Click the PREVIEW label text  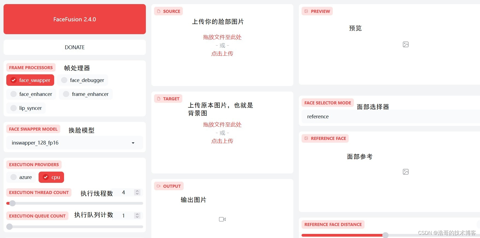click(320, 11)
